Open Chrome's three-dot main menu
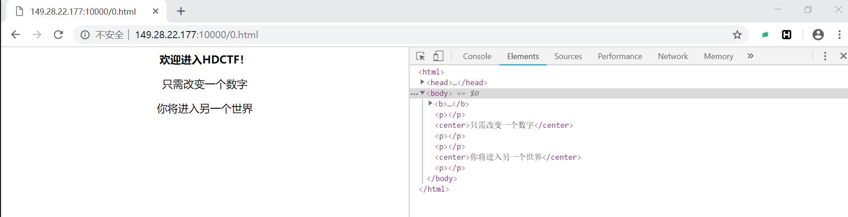This screenshot has width=848, height=217. pos(839,35)
